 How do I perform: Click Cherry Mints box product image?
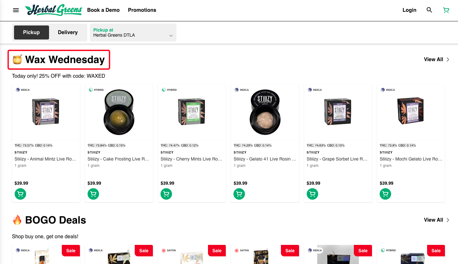point(192,111)
